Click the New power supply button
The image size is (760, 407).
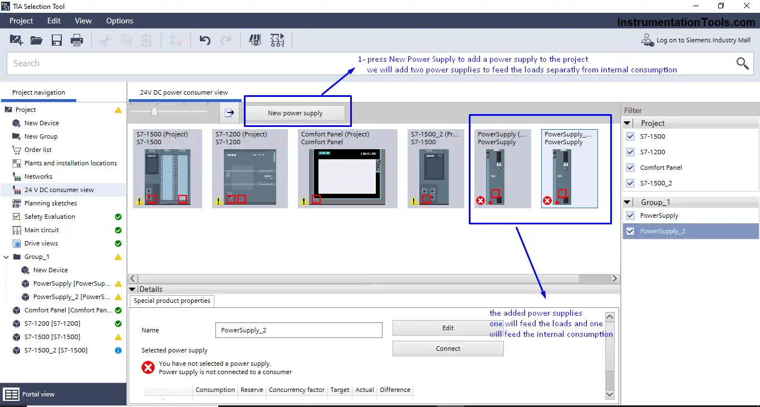295,113
